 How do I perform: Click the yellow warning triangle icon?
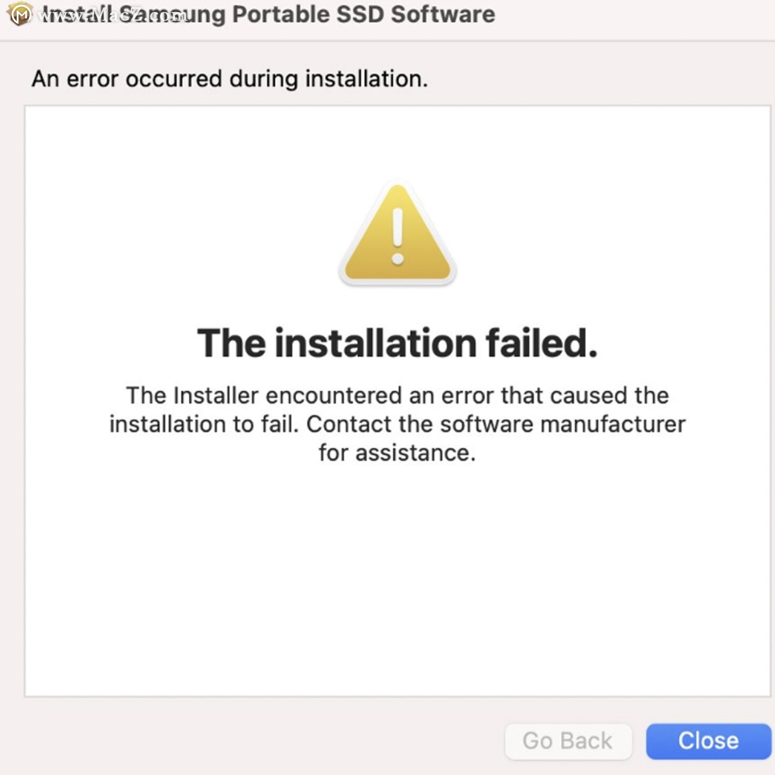coord(397,234)
